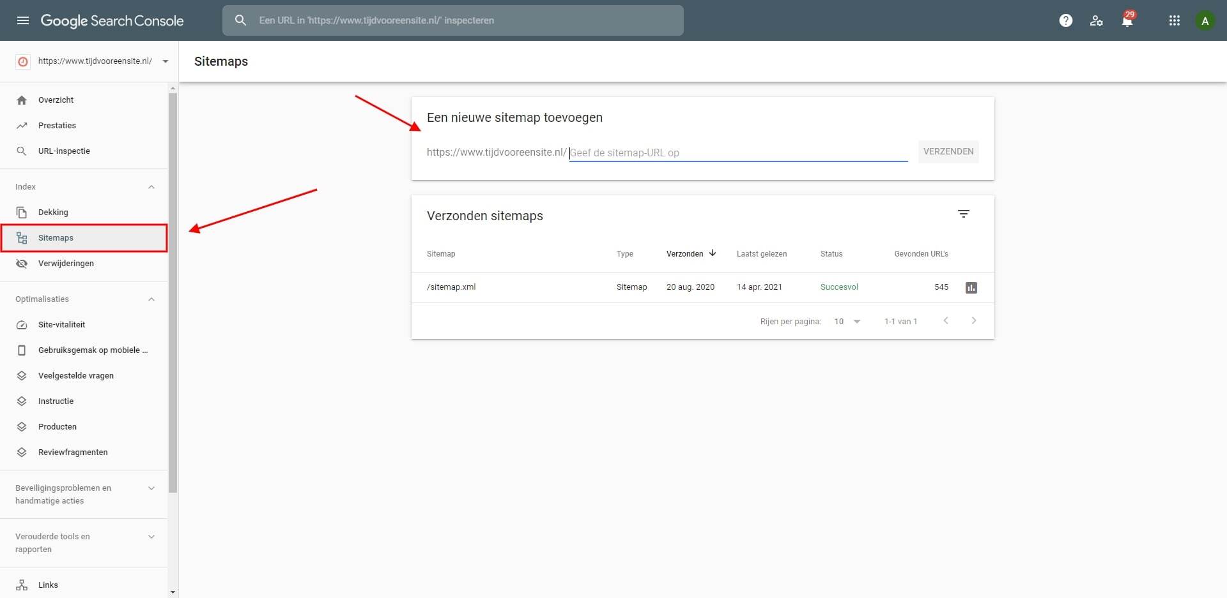The width and height of the screenshot is (1227, 598).
Task: Open Prestaties in the sidebar
Action: coord(84,126)
